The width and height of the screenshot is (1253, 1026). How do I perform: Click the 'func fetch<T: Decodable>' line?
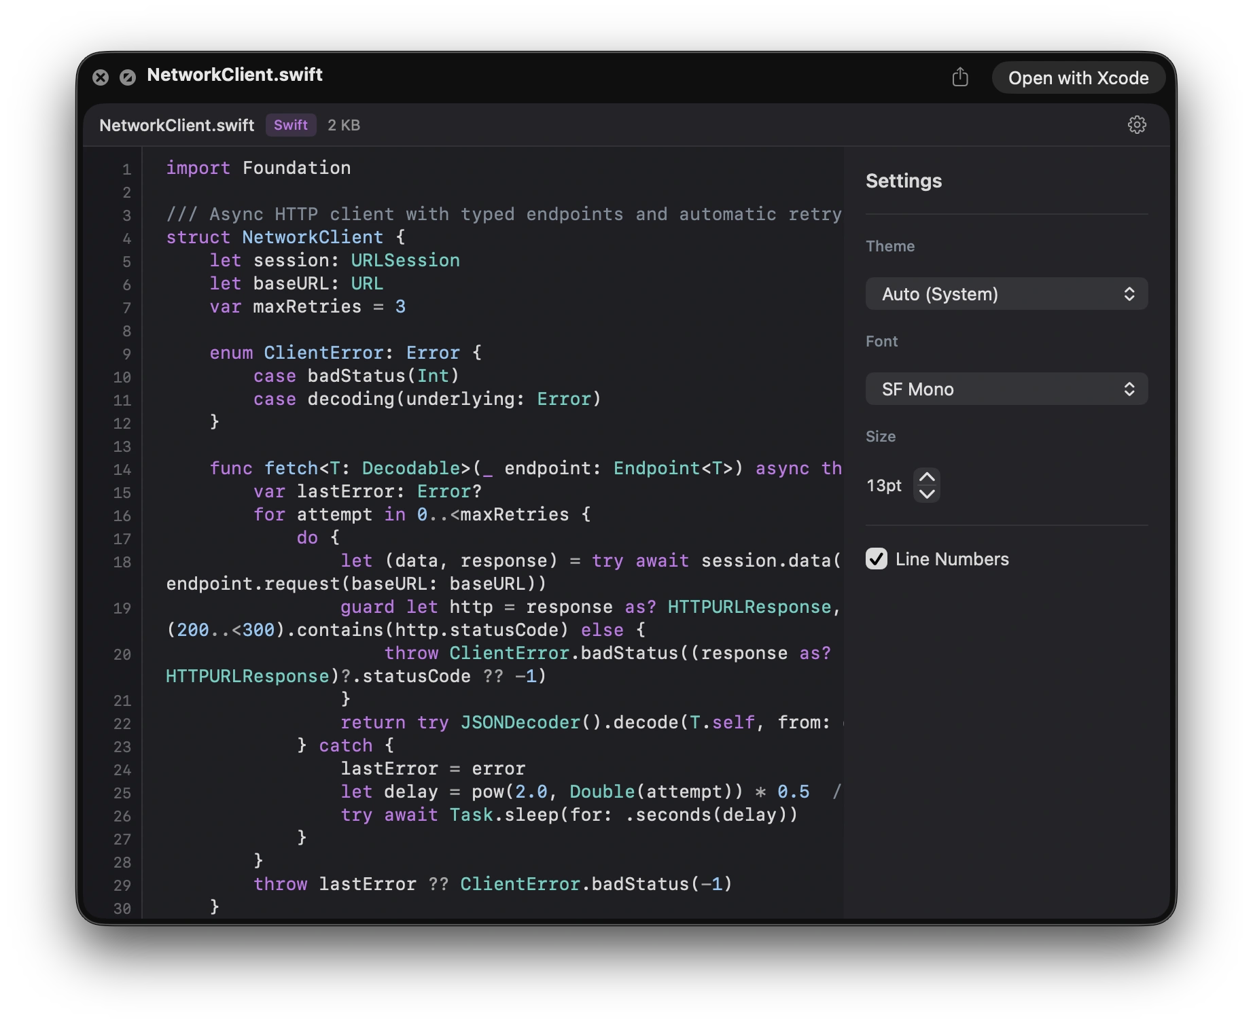525,468
